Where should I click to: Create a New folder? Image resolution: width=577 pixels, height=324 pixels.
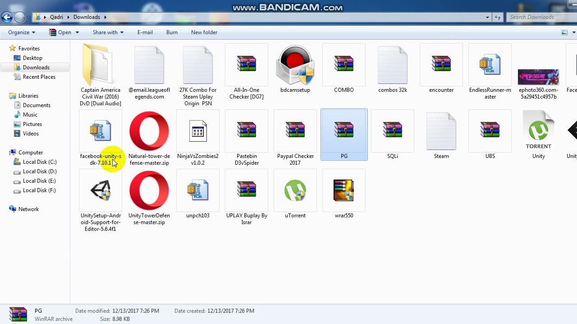point(204,32)
